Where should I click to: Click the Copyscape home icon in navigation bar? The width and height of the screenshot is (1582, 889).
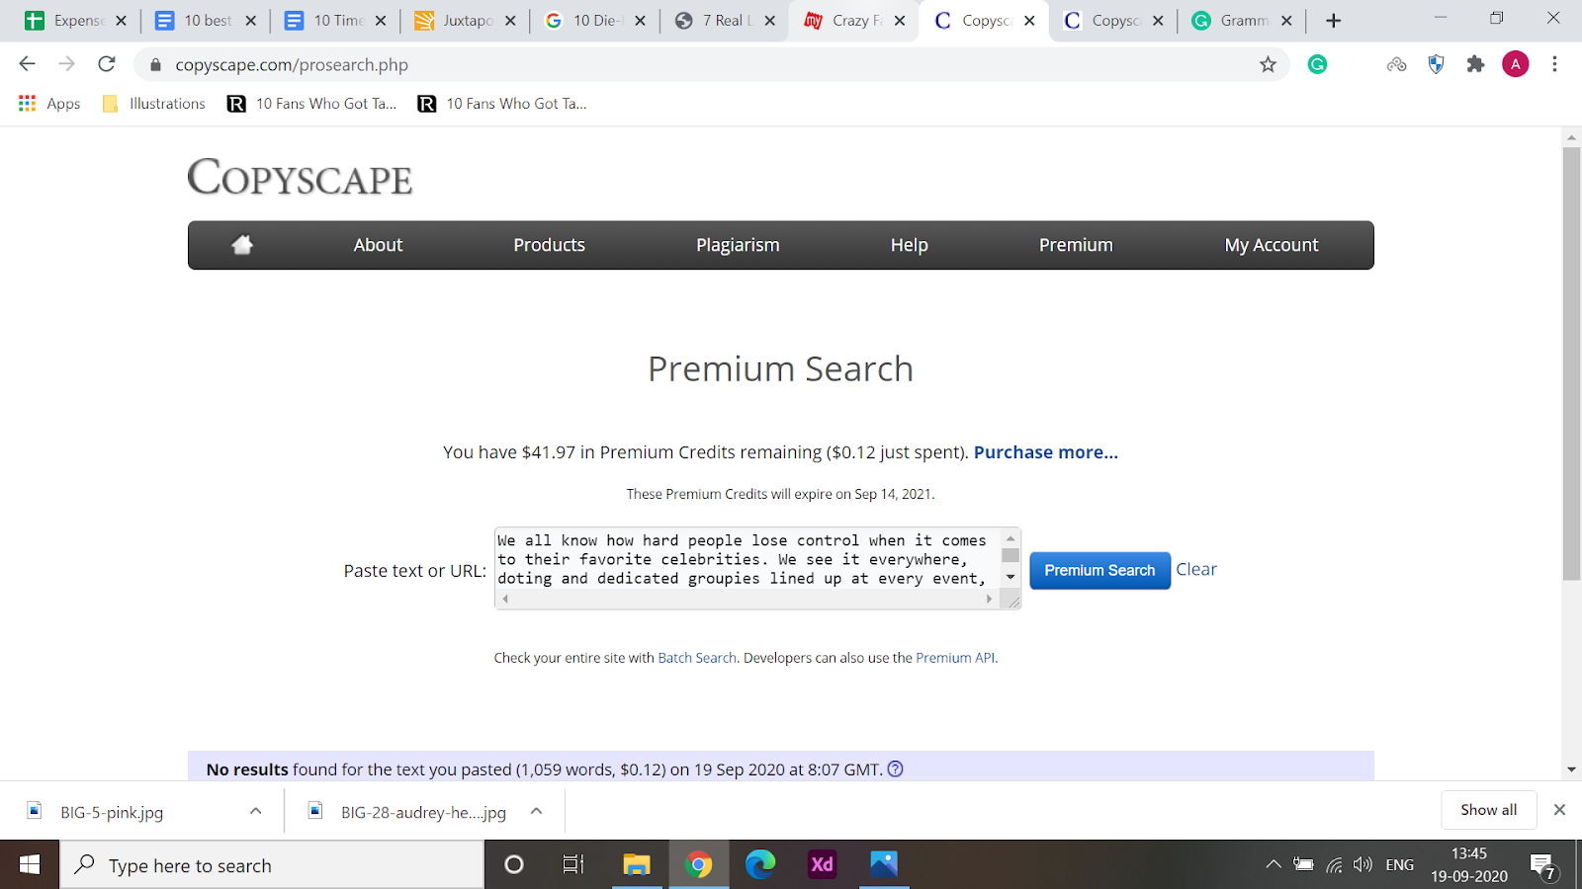[242, 245]
